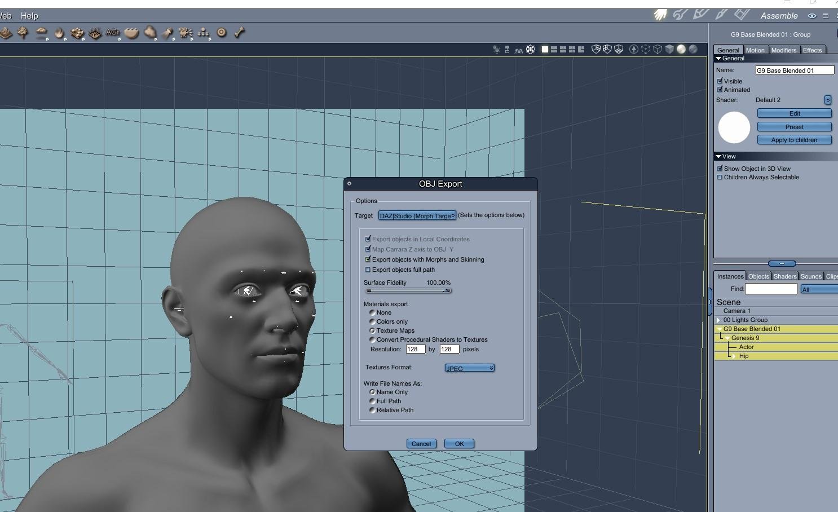Open the Target dropdown in OBJ Export
838x512 pixels.
pyautogui.click(x=417, y=216)
